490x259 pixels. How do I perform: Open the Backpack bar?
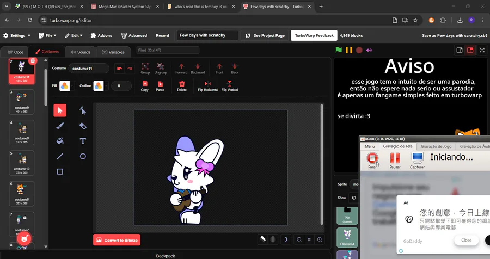(166, 256)
